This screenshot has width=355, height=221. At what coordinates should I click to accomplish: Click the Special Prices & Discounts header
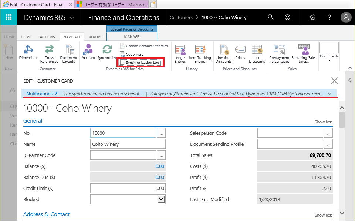pos(132,29)
